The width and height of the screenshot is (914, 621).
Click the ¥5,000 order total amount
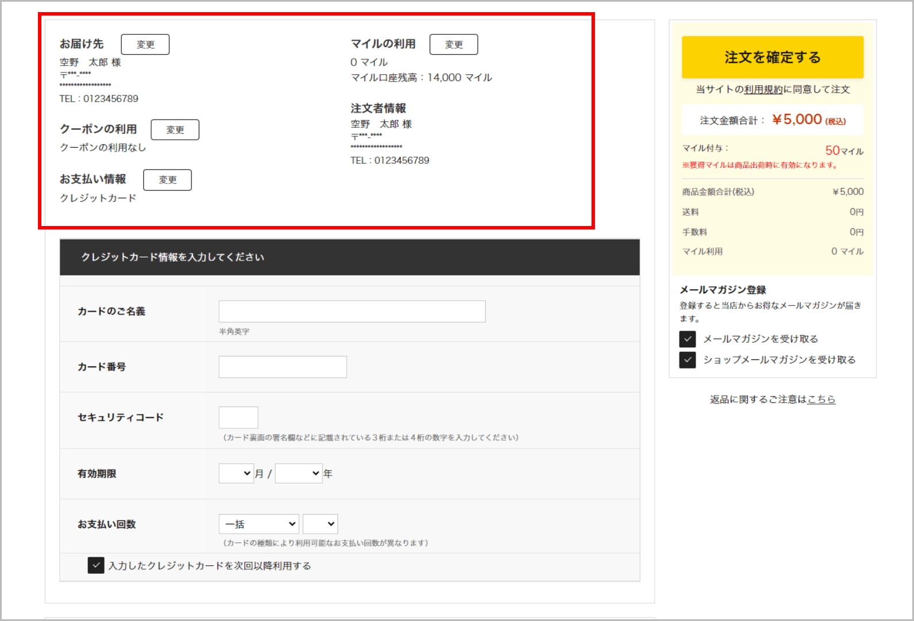(x=797, y=120)
